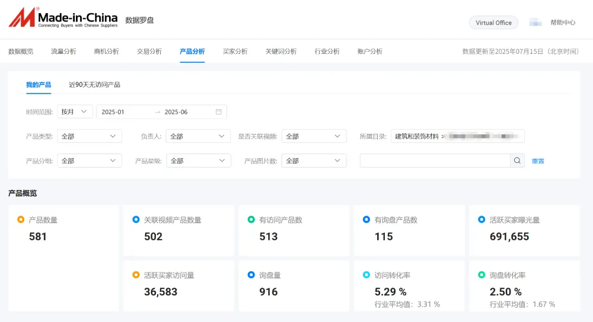Open the 负责人 dropdown
The height and width of the screenshot is (322, 593).
click(198, 136)
